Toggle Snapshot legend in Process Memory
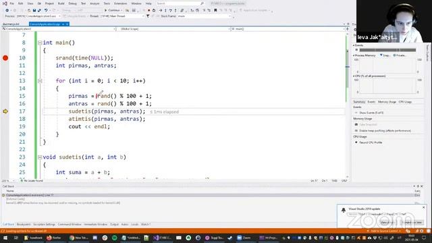 (385, 55)
